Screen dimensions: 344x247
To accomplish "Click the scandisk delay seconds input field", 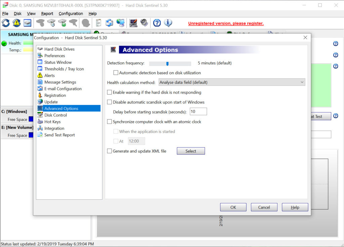I will click(x=198, y=111).
